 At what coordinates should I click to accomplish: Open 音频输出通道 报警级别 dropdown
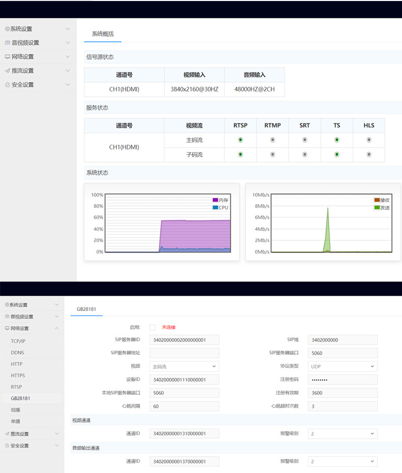pos(342,462)
